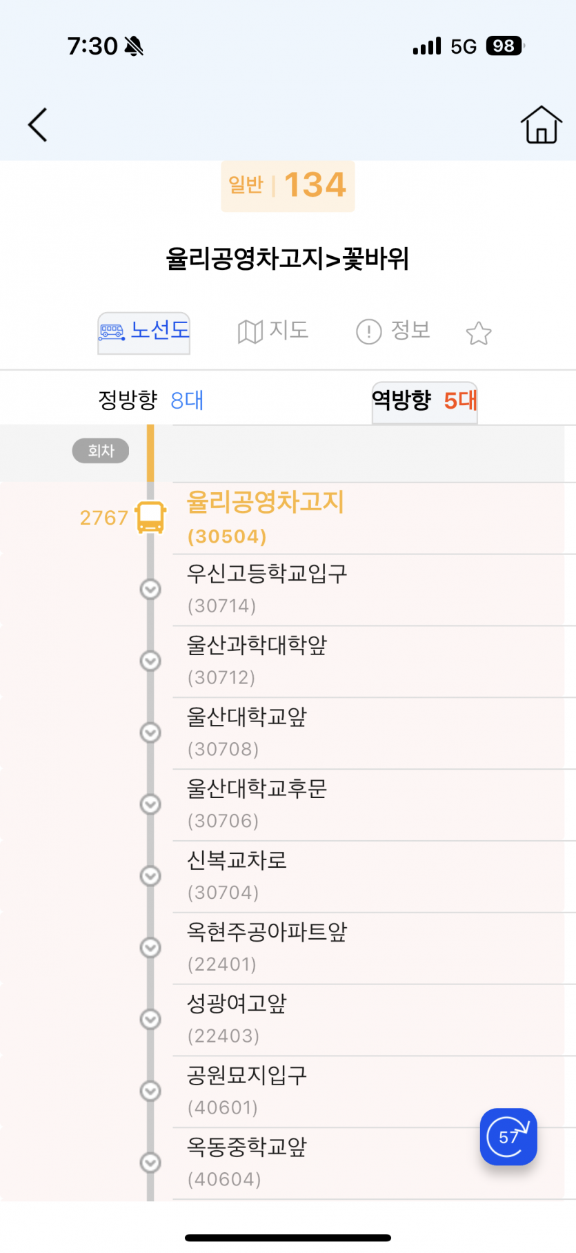Tap the 일반 134 route number badge
Image resolution: width=576 pixels, height=1253 pixels.
[288, 186]
